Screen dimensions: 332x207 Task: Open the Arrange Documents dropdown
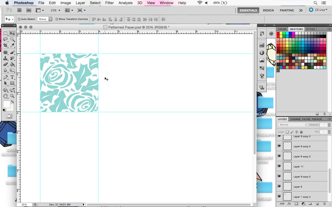tap(69, 10)
